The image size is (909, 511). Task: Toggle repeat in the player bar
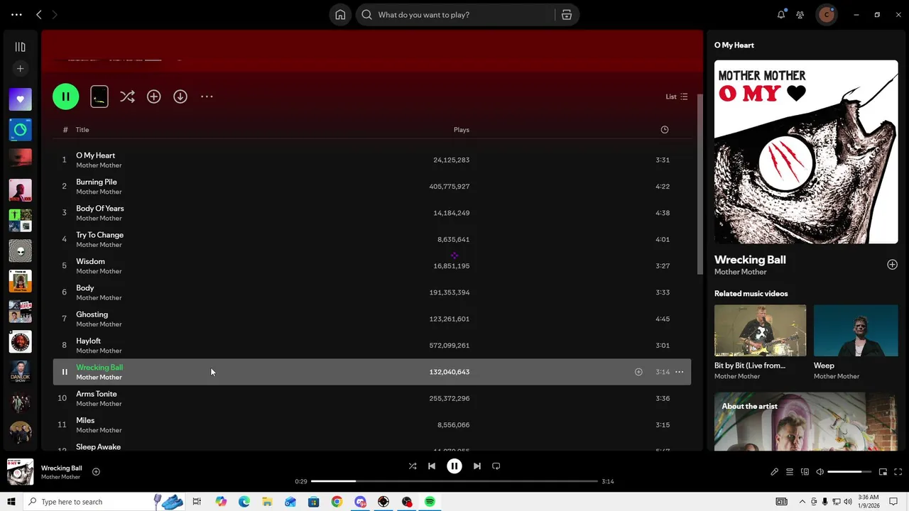click(496, 466)
